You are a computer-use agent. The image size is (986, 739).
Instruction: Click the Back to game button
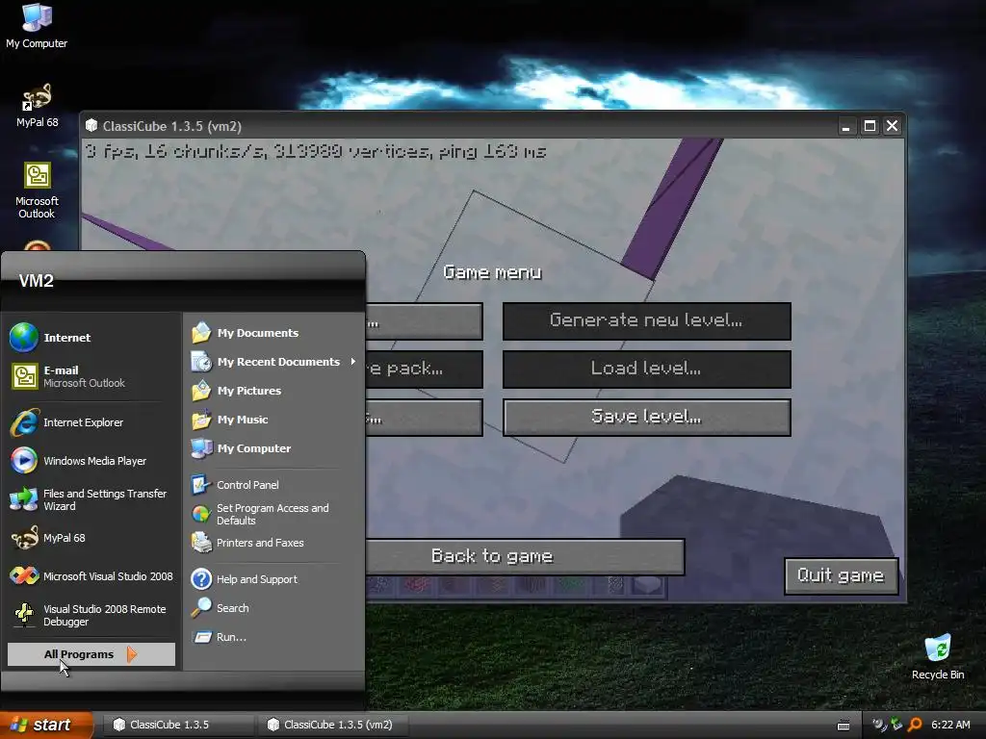pos(525,557)
